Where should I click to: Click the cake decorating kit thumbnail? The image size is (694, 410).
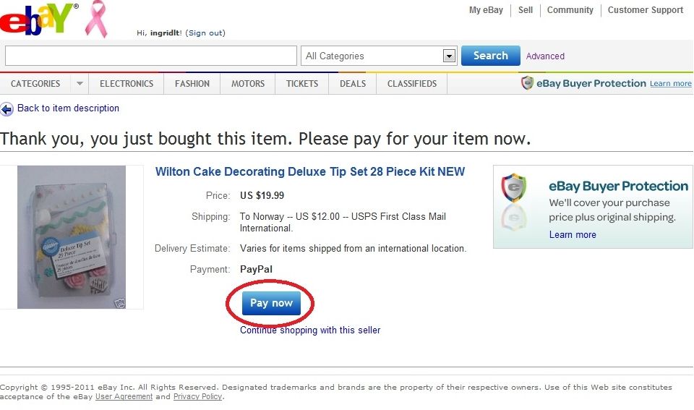coord(72,237)
